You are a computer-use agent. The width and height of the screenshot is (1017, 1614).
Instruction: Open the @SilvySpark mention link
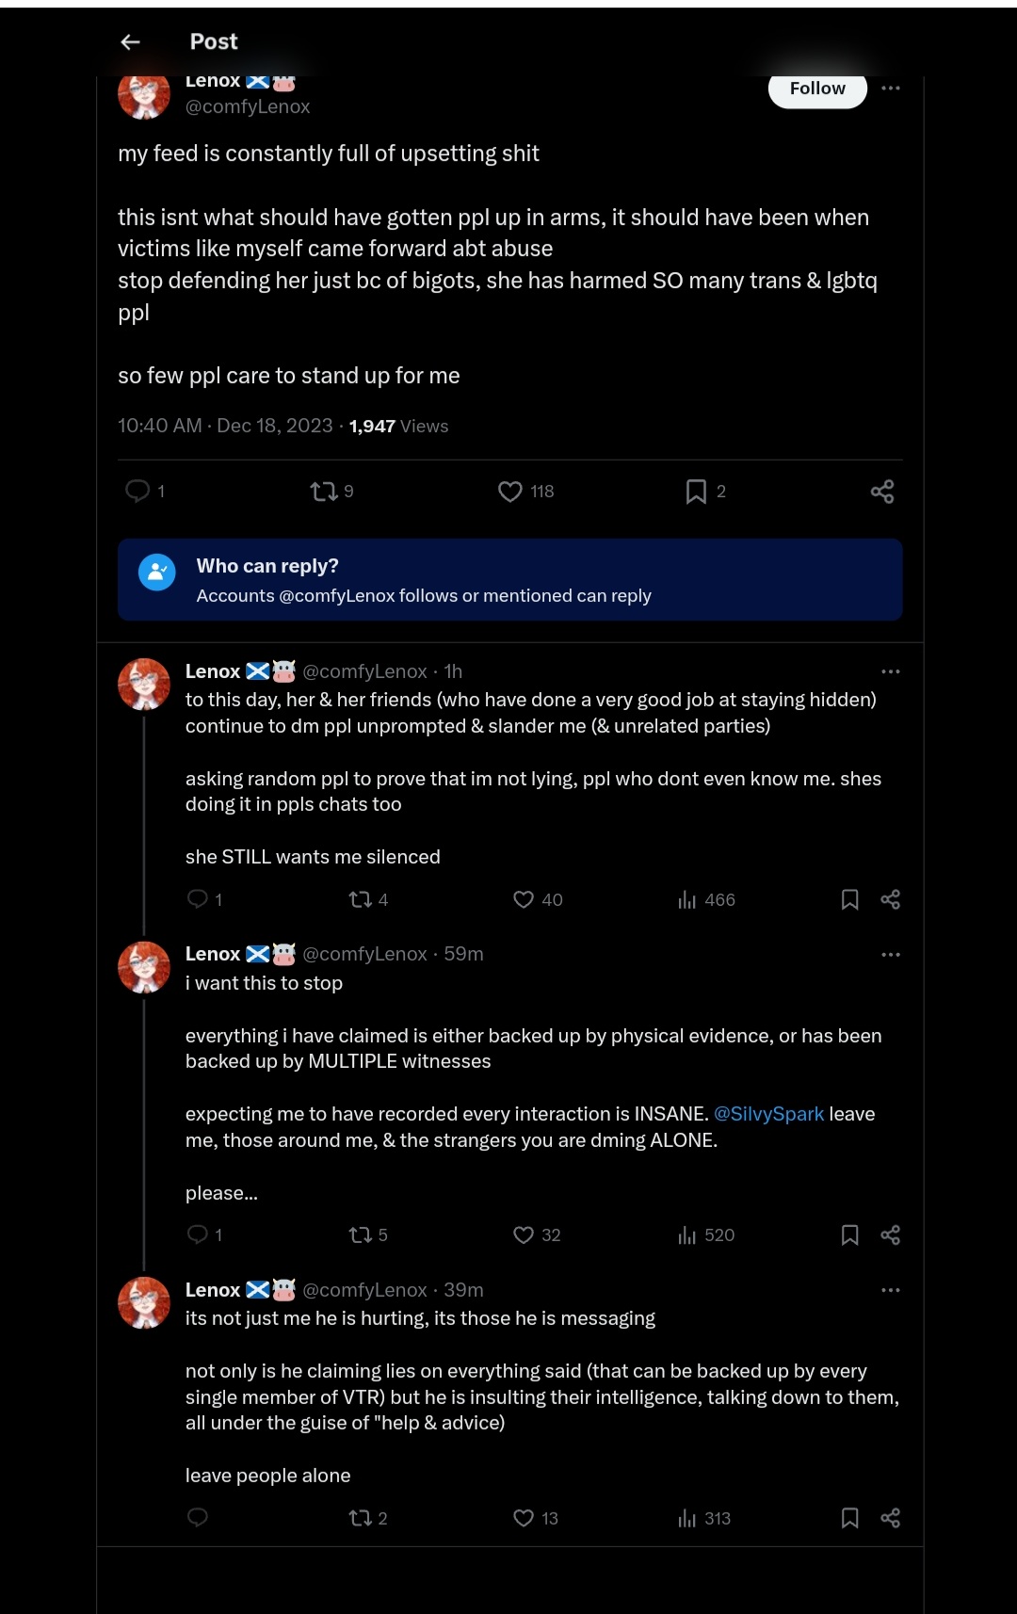pos(768,1114)
